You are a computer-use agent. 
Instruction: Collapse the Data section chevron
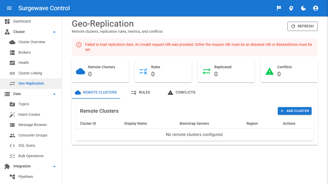point(54,94)
